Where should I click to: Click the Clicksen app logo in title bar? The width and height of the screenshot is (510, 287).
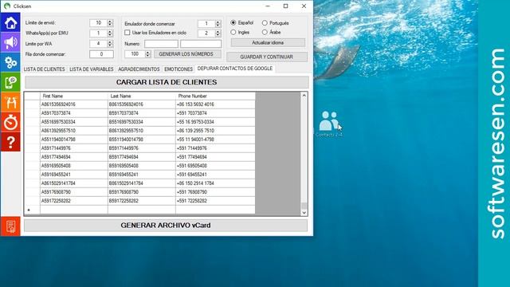click(x=7, y=6)
